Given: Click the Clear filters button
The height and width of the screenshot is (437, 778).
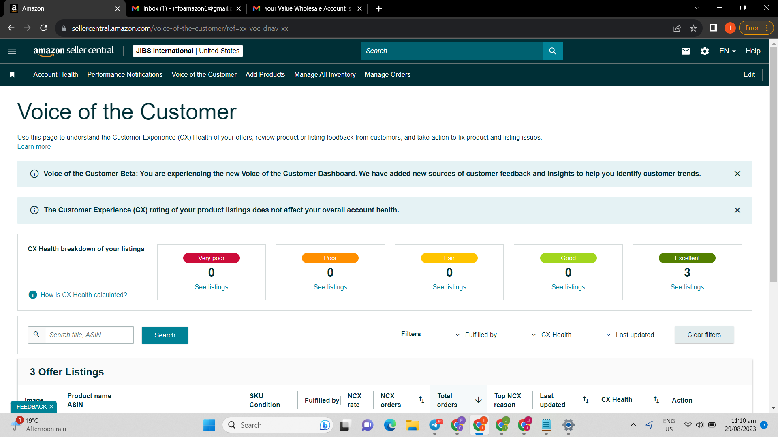Looking at the screenshot, I should point(704,335).
